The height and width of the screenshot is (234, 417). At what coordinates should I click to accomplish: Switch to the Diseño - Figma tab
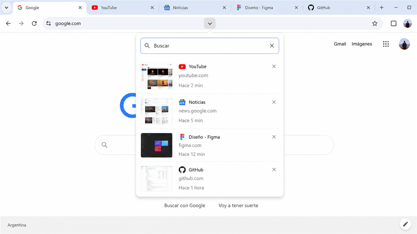tap(267, 8)
